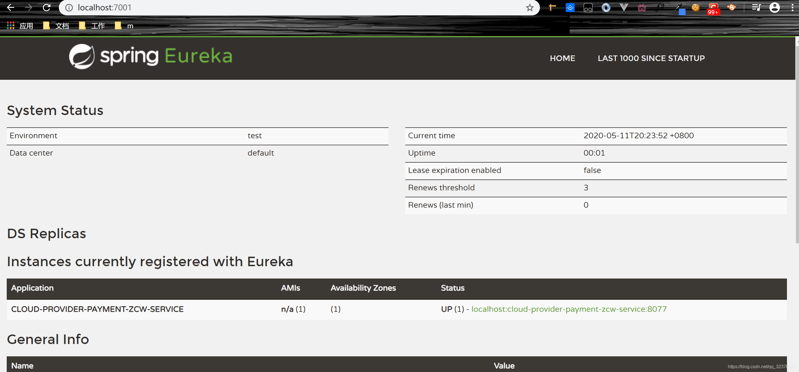Click the Value column header in General Info
The width and height of the screenshot is (799, 372).
(x=504, y=366)
